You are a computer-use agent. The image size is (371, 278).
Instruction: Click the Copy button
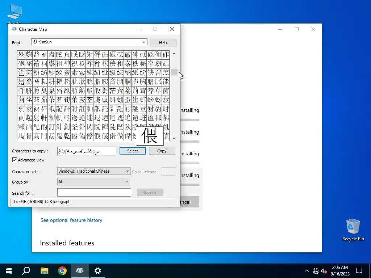[x=162, y=151]
